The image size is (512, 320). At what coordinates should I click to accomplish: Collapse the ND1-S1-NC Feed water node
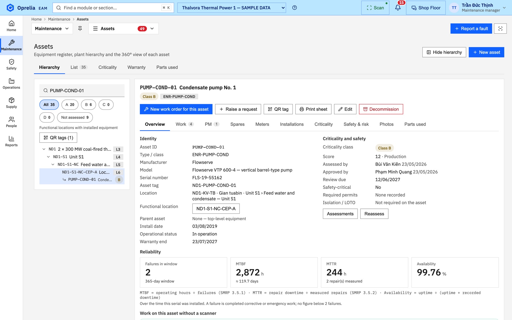53,164
